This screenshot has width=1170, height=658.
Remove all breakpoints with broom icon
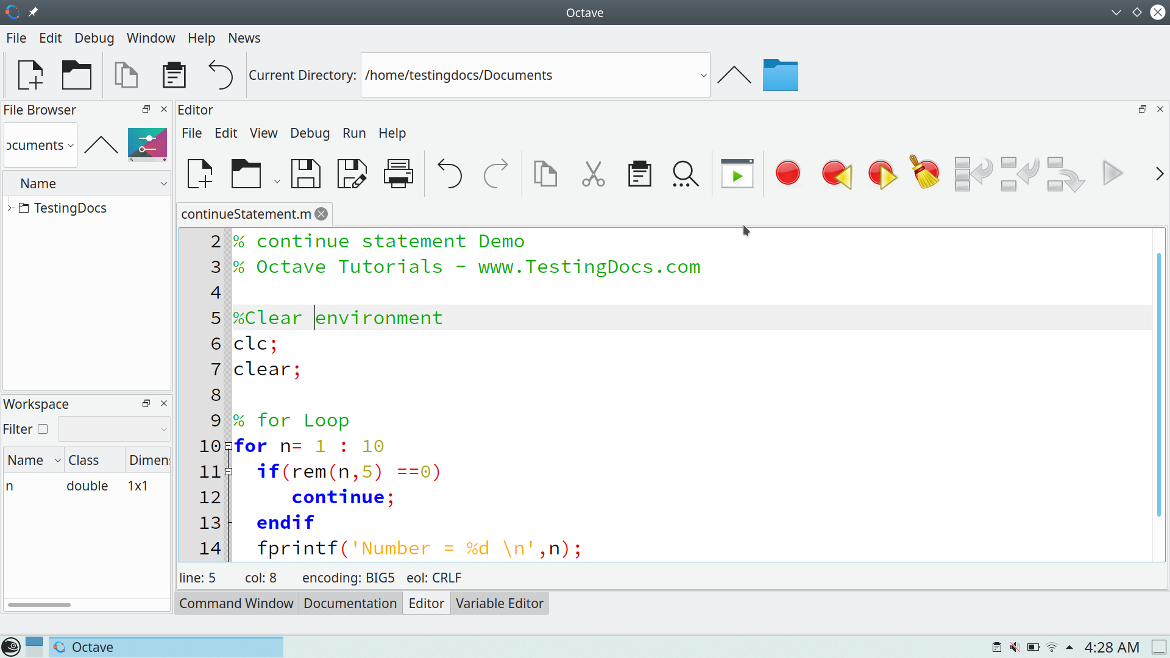point(924,173)
